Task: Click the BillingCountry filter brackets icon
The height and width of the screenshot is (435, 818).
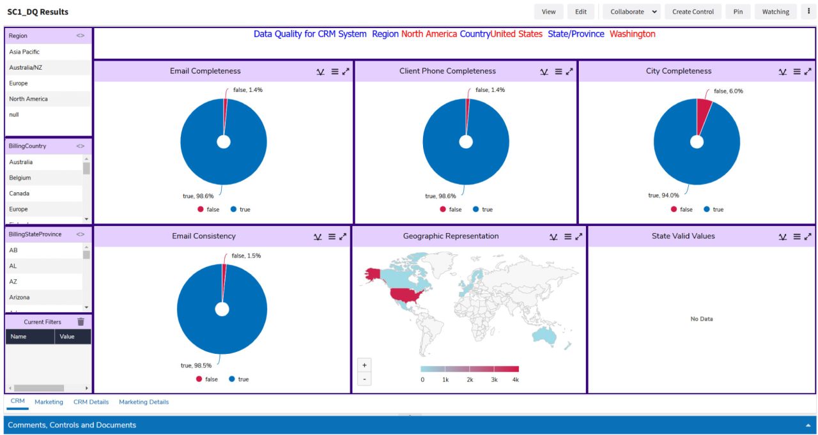Action: (x=80, y=146)
